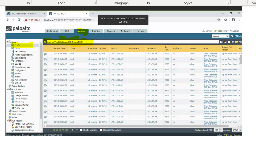The height and width of the screenshot is (143, 256).
Task: Open Unified logs
Action: pos(17,83)
